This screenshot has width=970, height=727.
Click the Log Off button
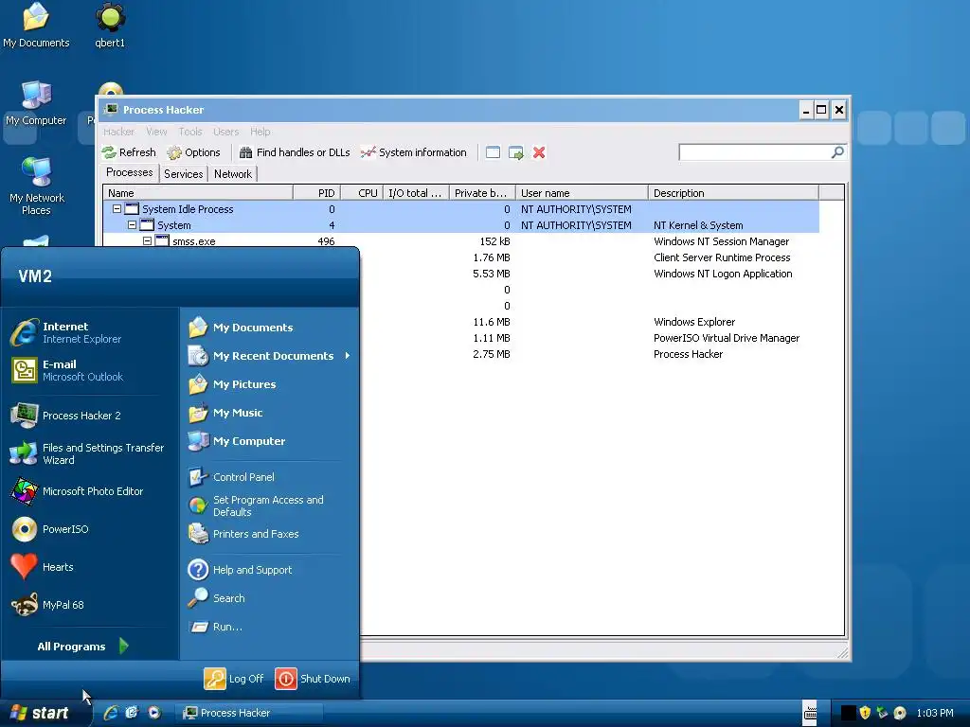235,679
